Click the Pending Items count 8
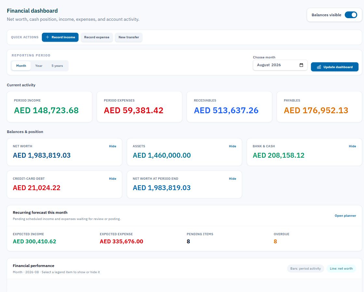The width and height of the screenshot is (364, 292). 188,241
